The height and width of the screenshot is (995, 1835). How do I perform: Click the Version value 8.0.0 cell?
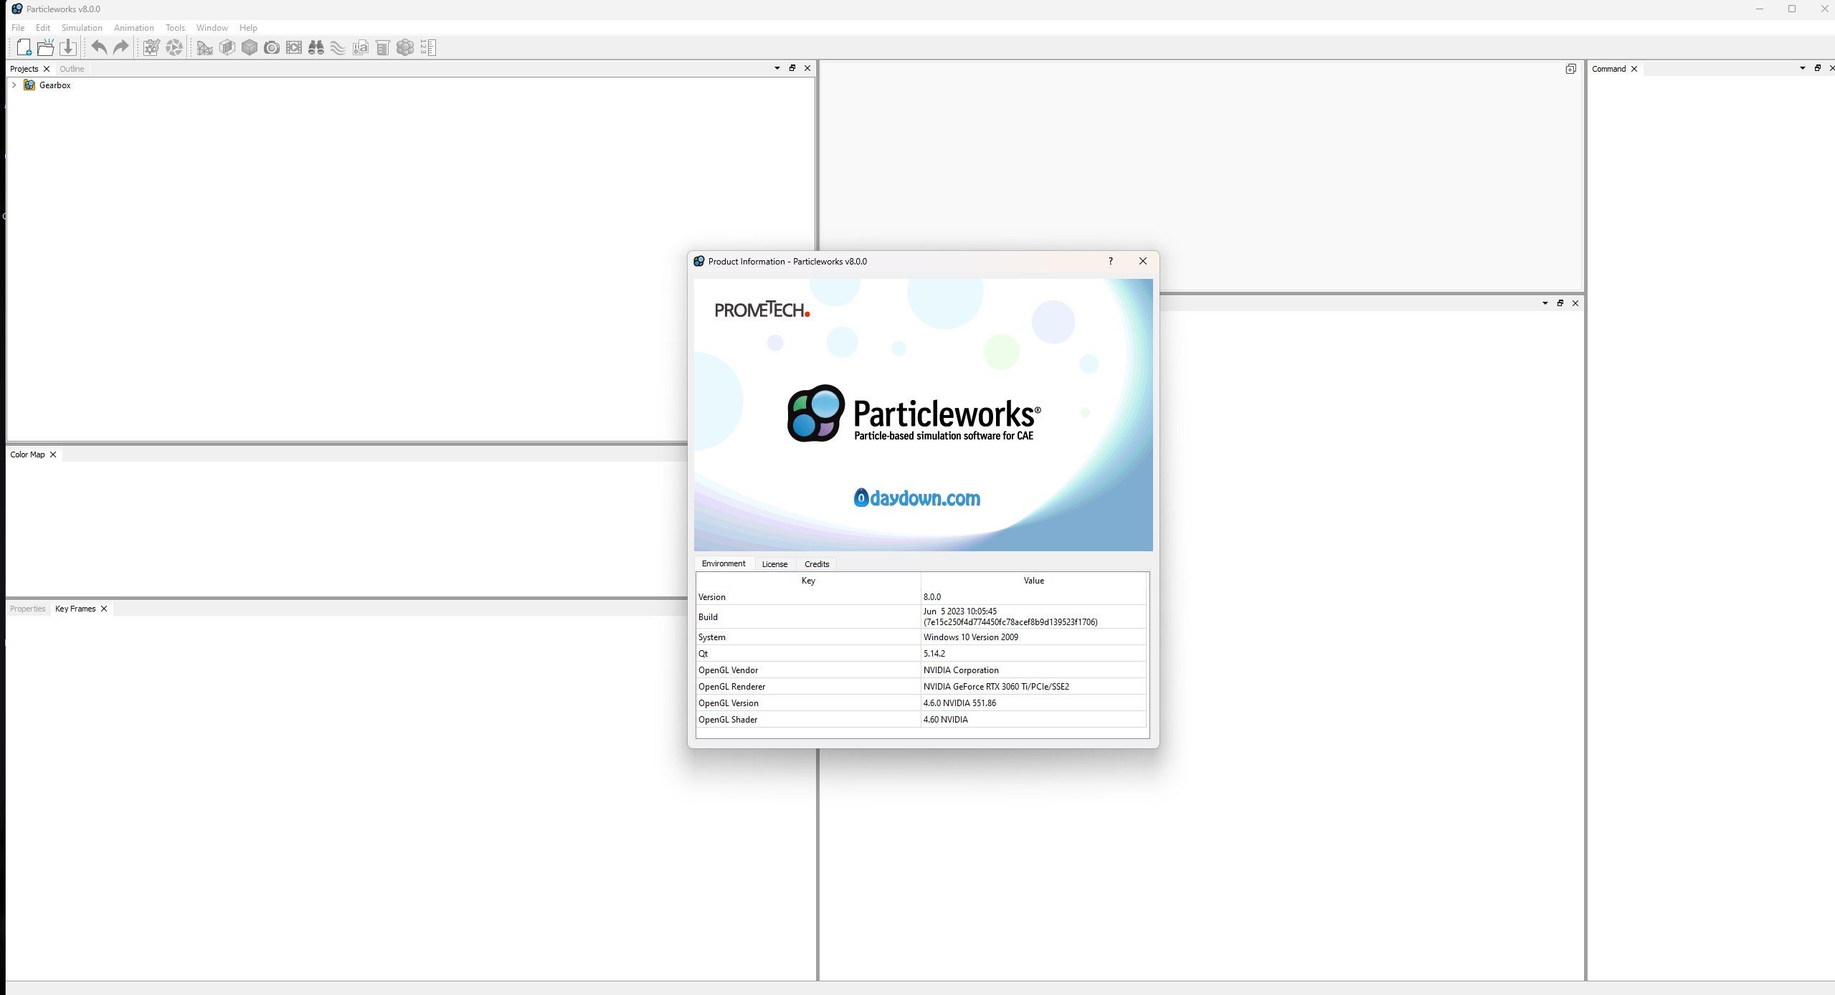click(1033, 596)
